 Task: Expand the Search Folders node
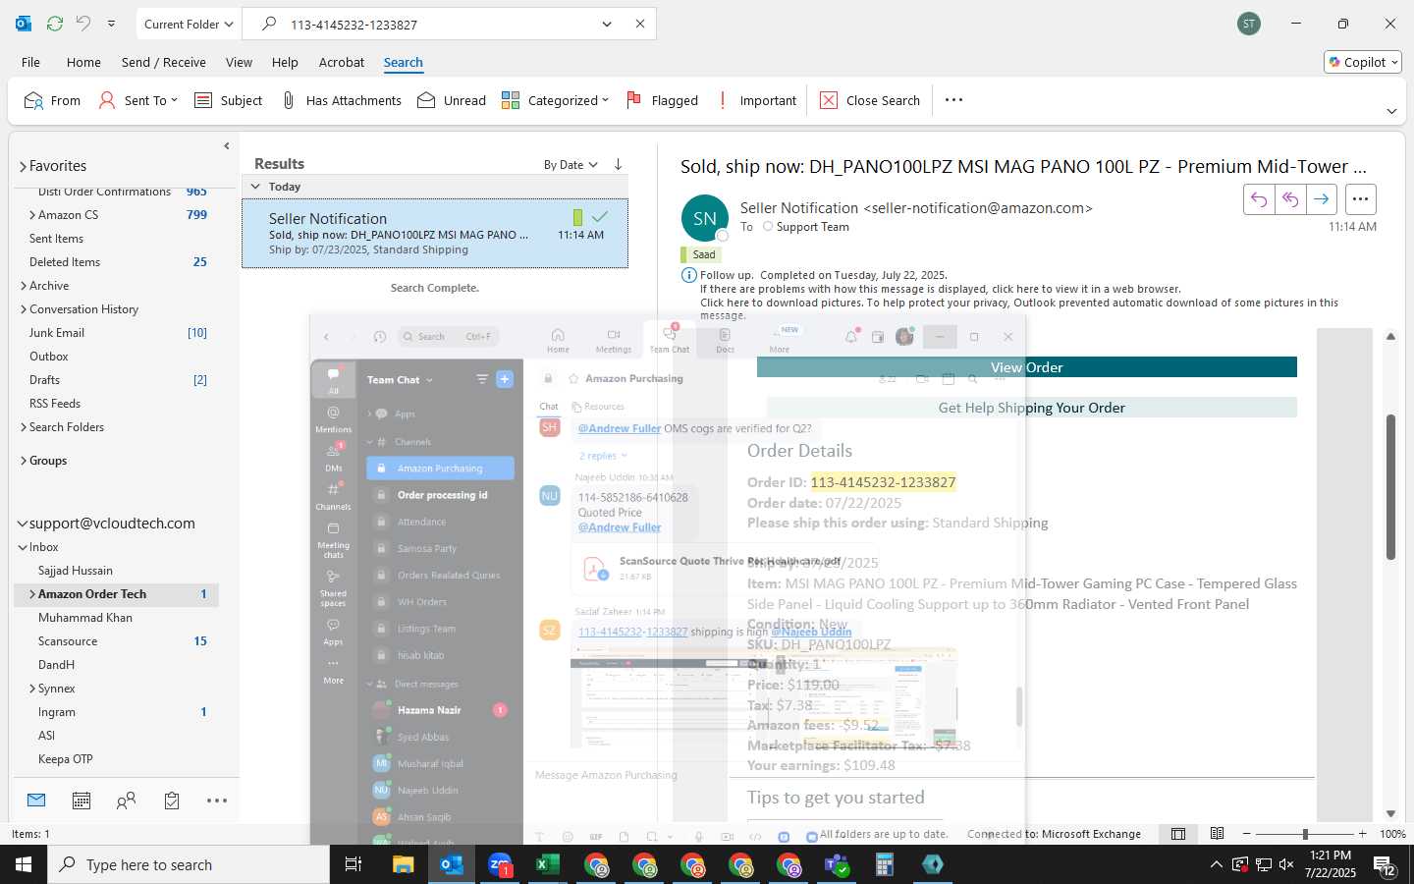click(x=24, y=427)
